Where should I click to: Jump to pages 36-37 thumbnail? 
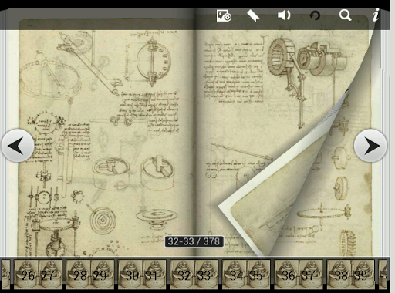(299, 274)
